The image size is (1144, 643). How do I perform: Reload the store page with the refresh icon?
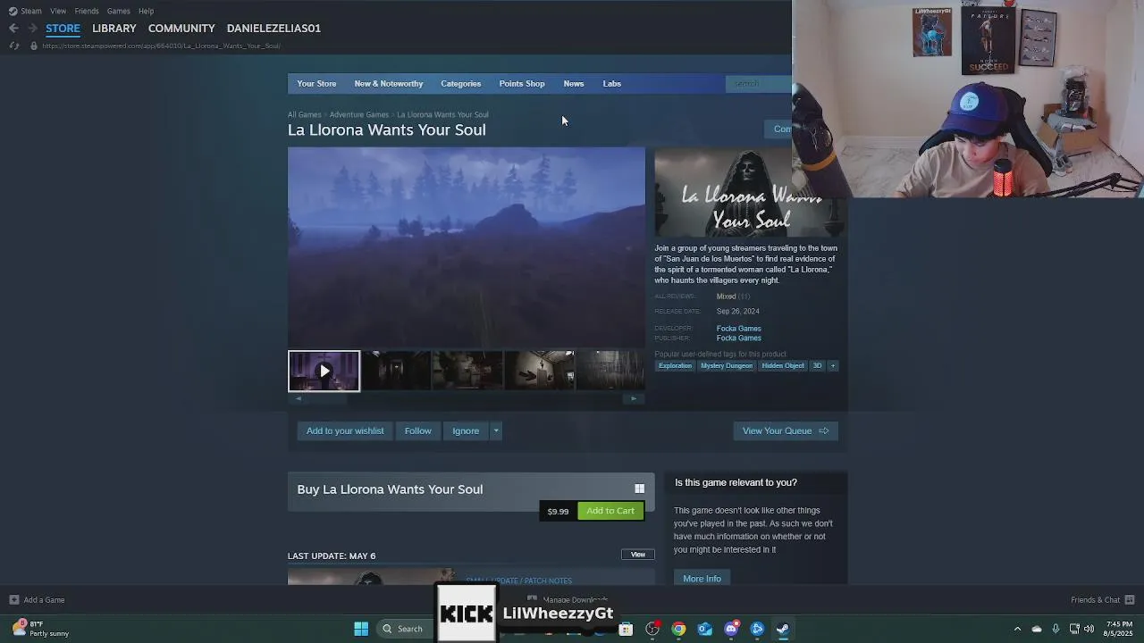[x=13, y=46]
